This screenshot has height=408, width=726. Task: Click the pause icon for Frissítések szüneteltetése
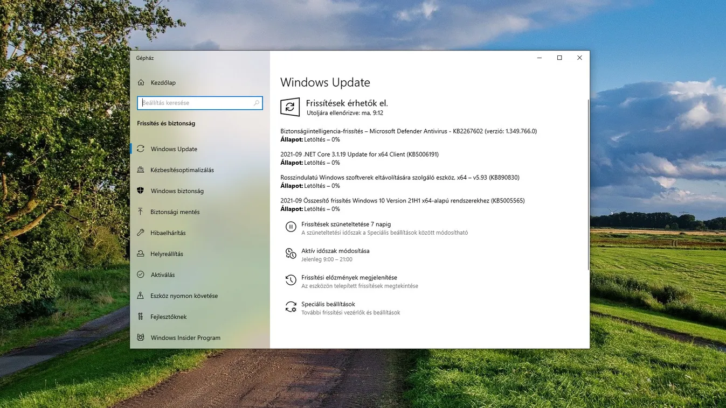(291, 227)
